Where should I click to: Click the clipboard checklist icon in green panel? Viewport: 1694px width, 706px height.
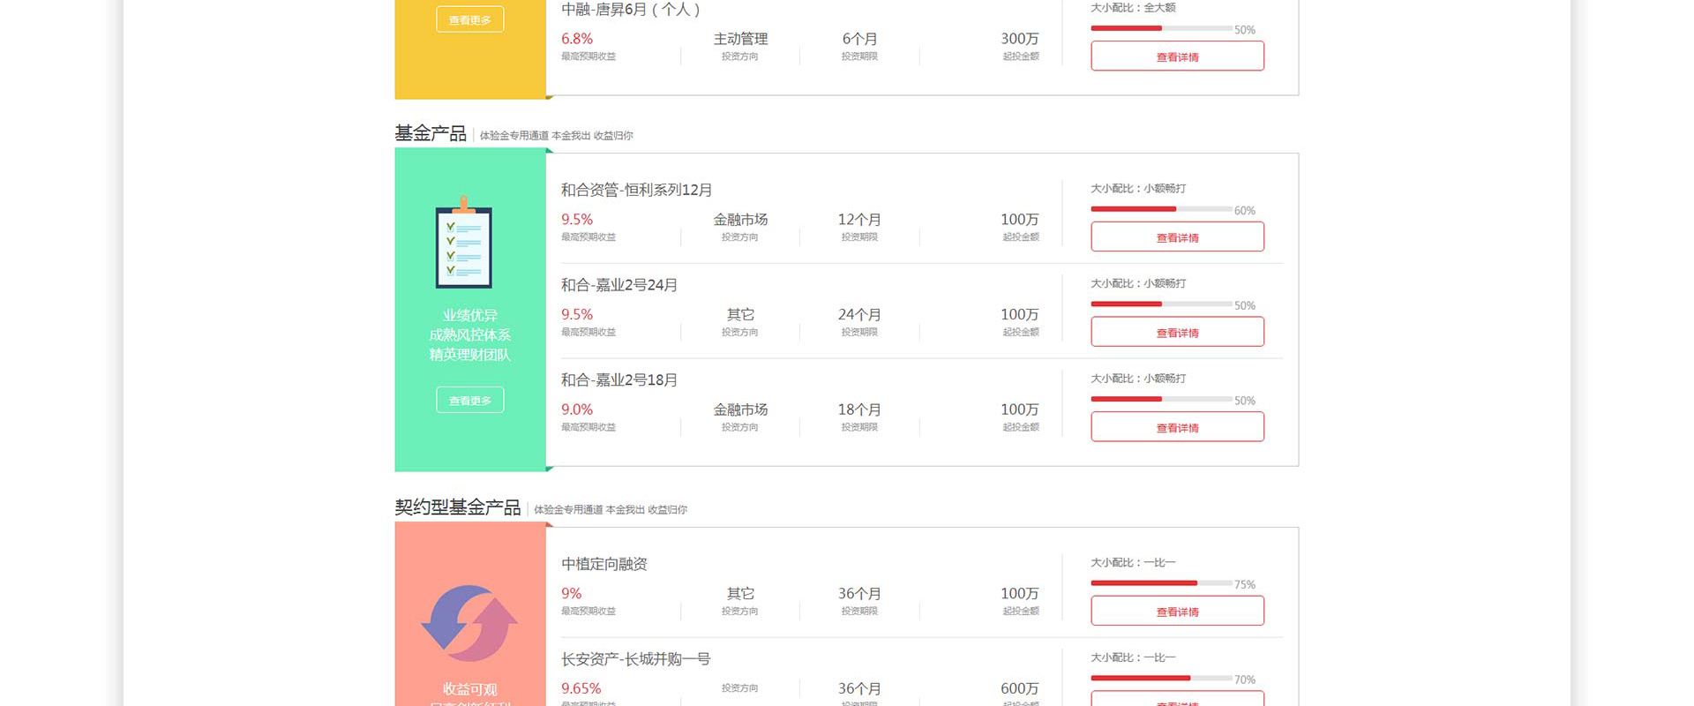click(x=463, y=244)
